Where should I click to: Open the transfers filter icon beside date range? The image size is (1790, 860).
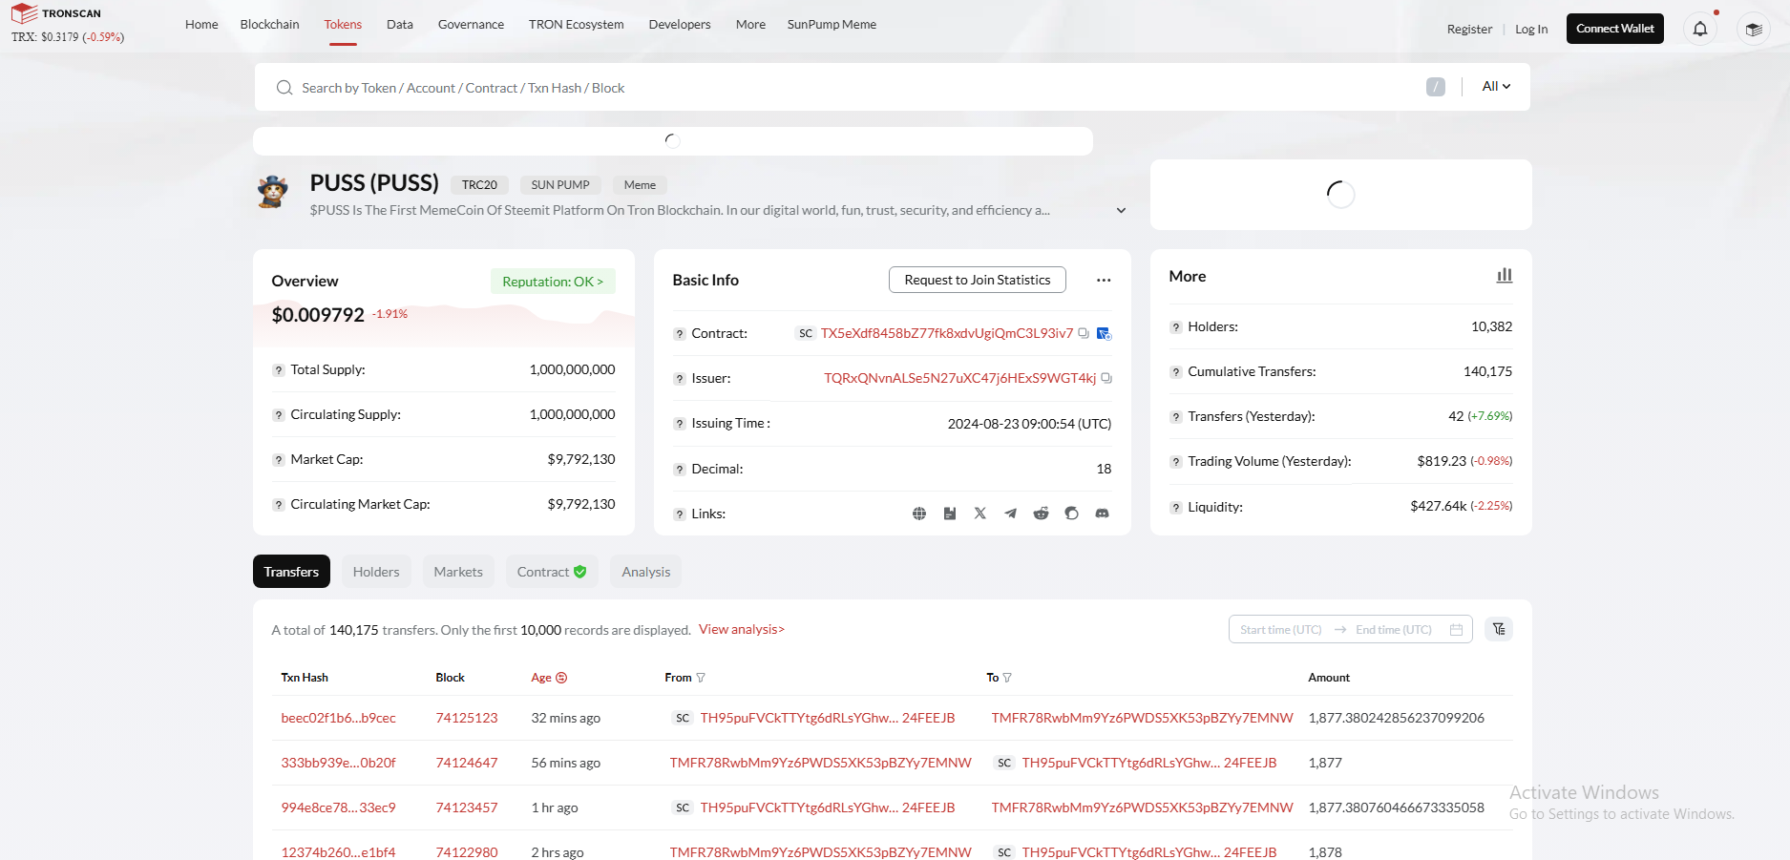pos(1499,629)
